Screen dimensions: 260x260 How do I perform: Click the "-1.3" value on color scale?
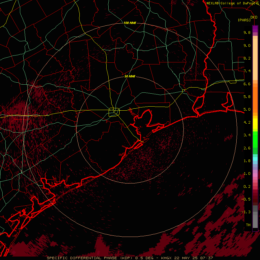246,212
